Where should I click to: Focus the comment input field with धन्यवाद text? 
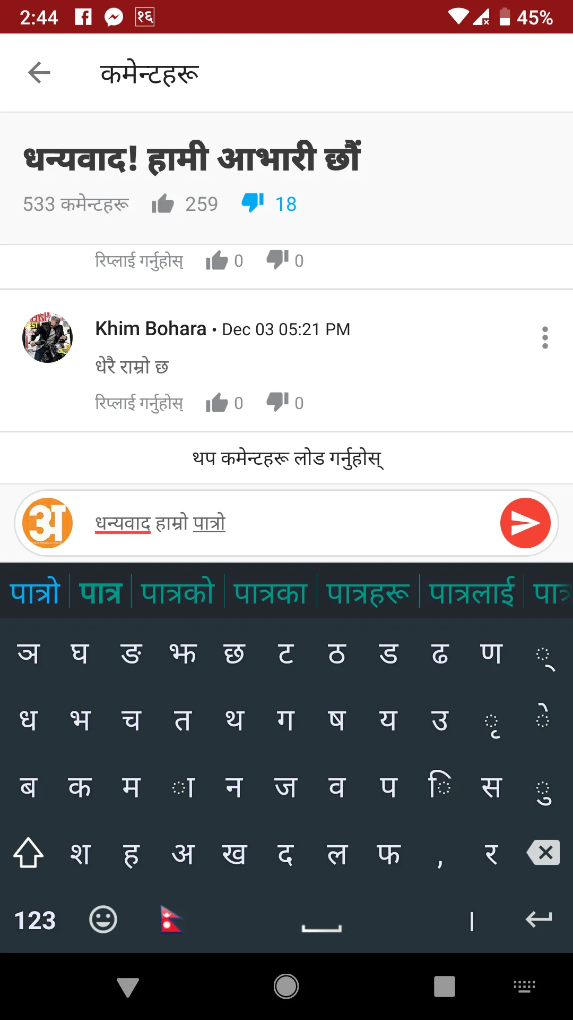[x=286, y=523]
